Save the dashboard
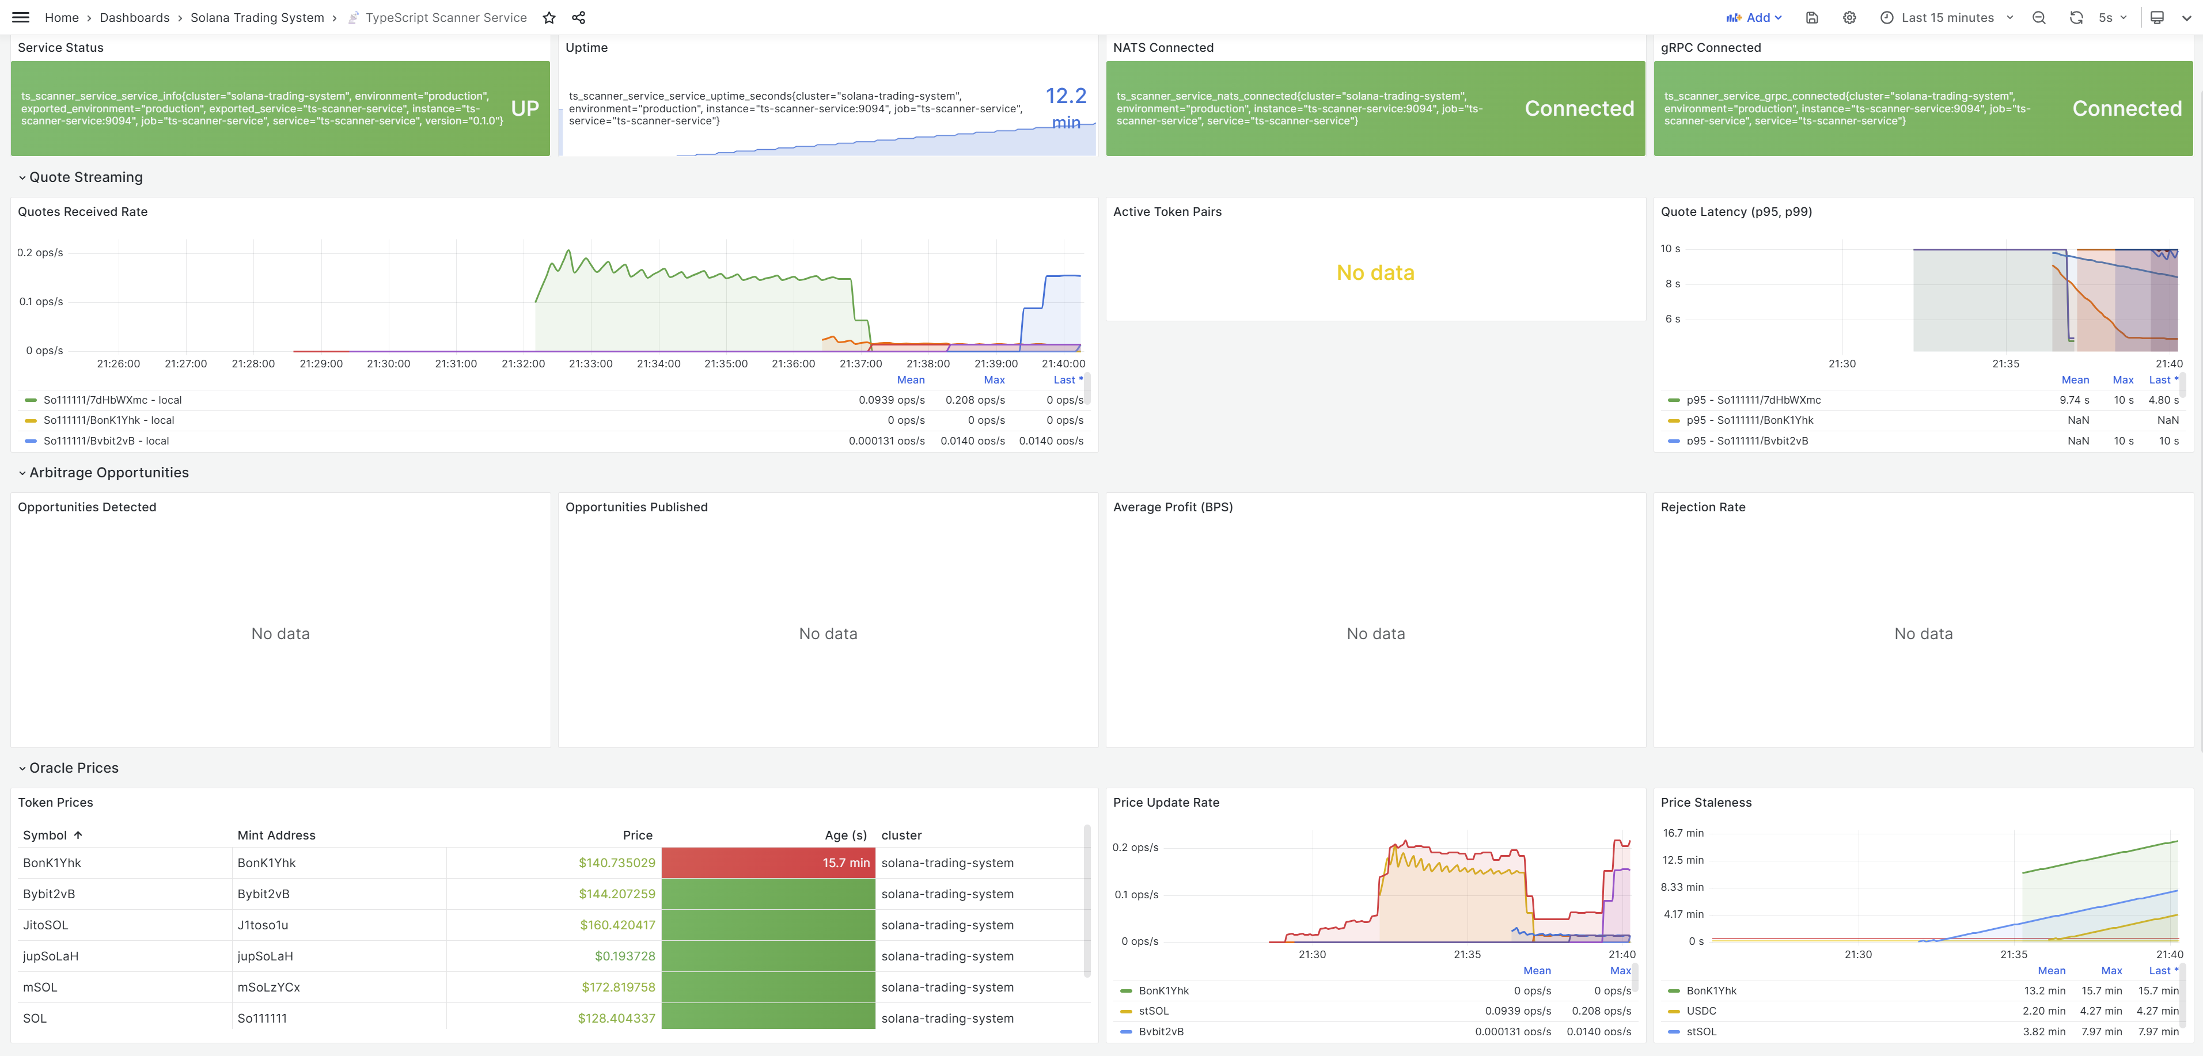Image resolution: width=2203 pixels, height=1056 pixels. (x=1812, y=17)
